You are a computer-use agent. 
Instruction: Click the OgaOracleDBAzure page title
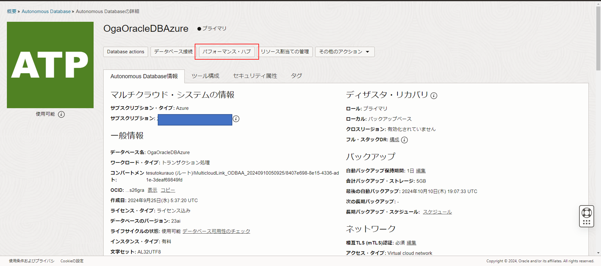[x=146, y=28]
